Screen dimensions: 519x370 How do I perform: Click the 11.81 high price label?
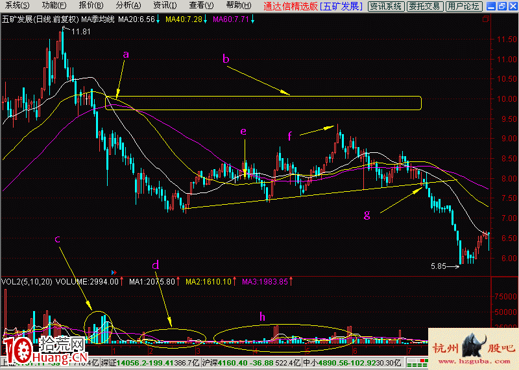tap(80, 32)
